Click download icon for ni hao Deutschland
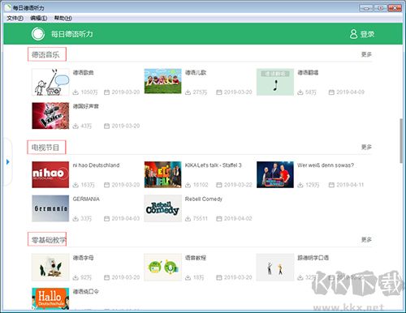Image resolution: width=406 pixels, height=313 pixels. (x=76, y=185)
